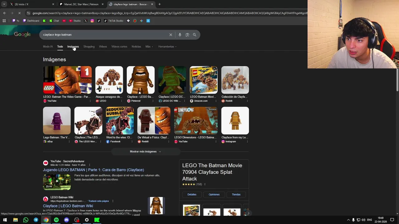Open more options next to product rating (158)
Viewport: 399px width, 224px height.
click(x=205, y=184)
